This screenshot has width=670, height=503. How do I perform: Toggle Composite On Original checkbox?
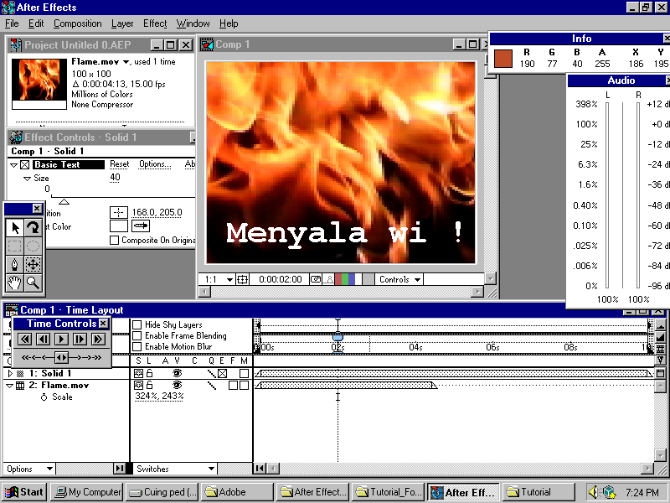coord(114,241)
